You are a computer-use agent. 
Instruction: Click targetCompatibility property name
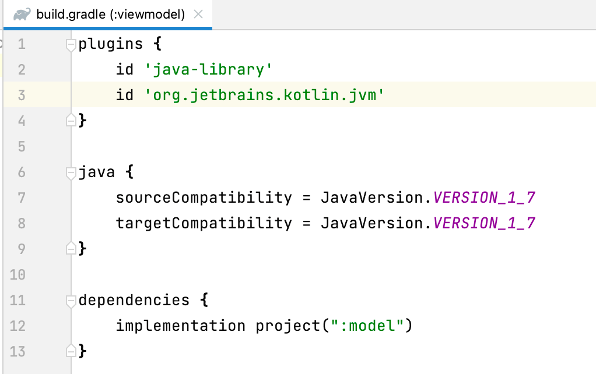click(204, 224)
